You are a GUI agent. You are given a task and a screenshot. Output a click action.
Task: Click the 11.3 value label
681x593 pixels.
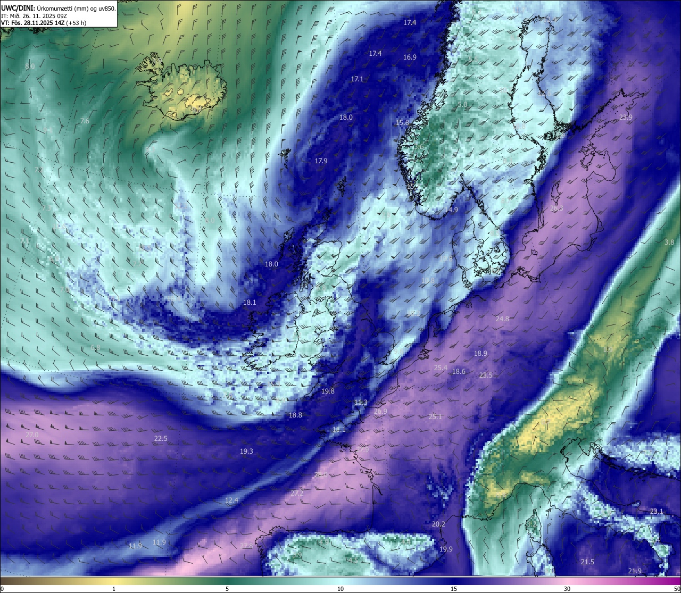pyautogui.click(x=361, y=403)
